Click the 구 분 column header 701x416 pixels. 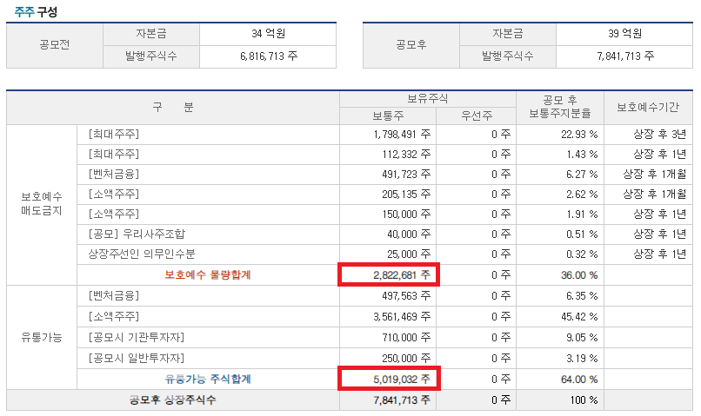[x=173, y=108]
